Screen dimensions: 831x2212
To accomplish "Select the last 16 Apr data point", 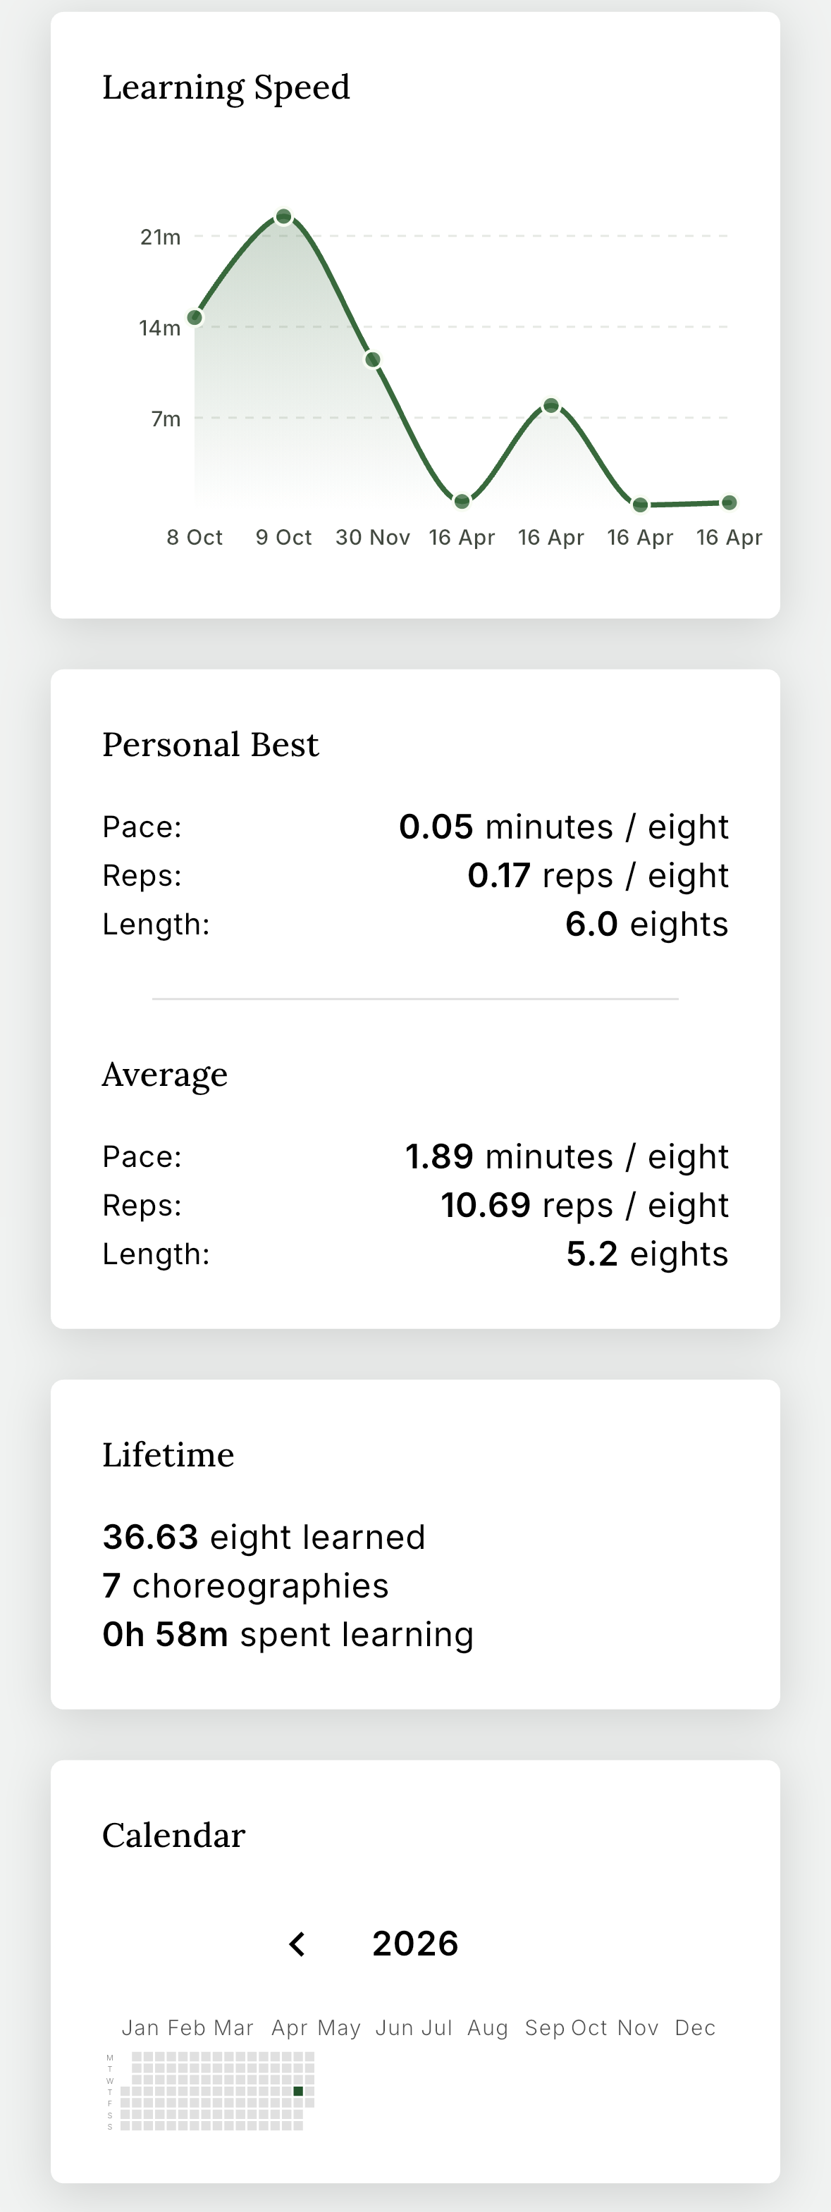I will pos(729,502).
